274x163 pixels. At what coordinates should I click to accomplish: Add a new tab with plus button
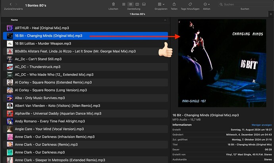[x=271, y=14]
